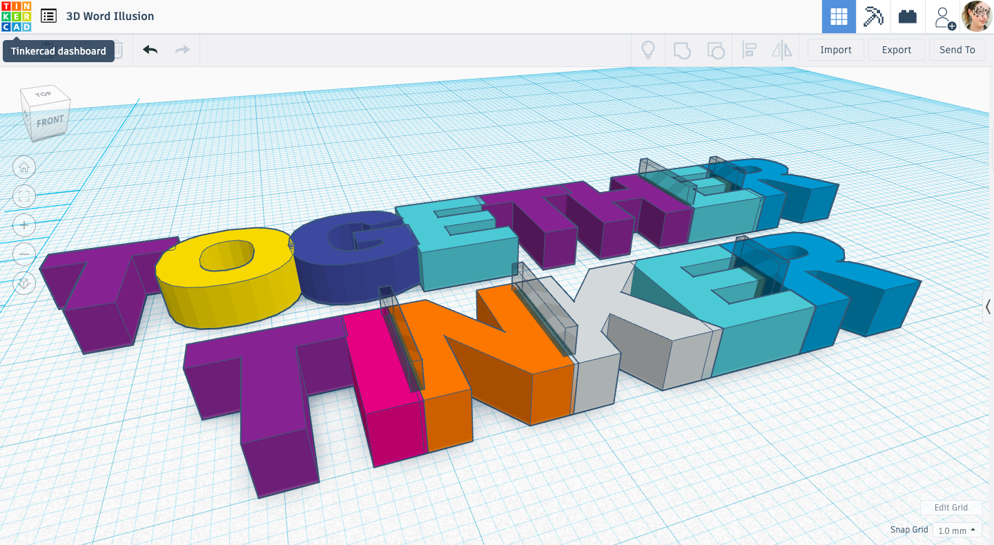
Task: Snap the view to the FRONT cube face
Action: (50, 122)
